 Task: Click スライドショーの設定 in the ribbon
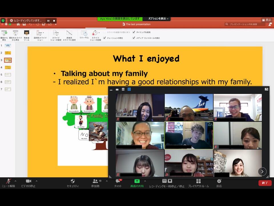click(55, 34)
